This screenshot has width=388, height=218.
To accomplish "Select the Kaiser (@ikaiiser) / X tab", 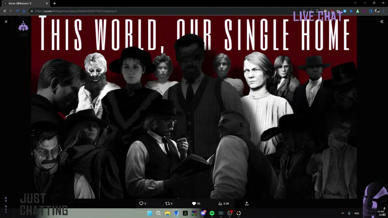I will (25, 3).
